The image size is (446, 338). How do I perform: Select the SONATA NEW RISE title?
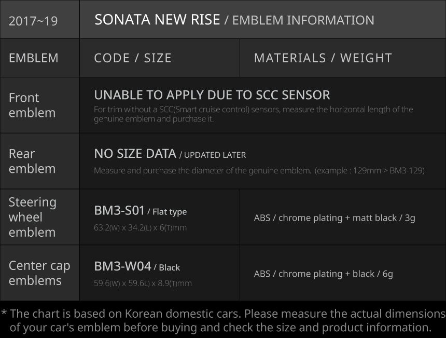157,20
